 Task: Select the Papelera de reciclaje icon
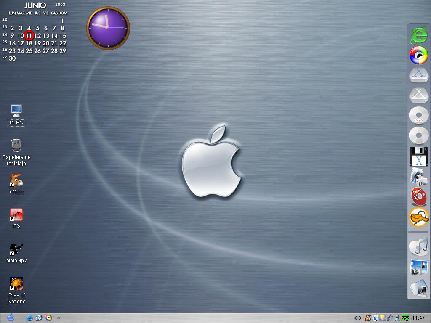coord(16,146)
